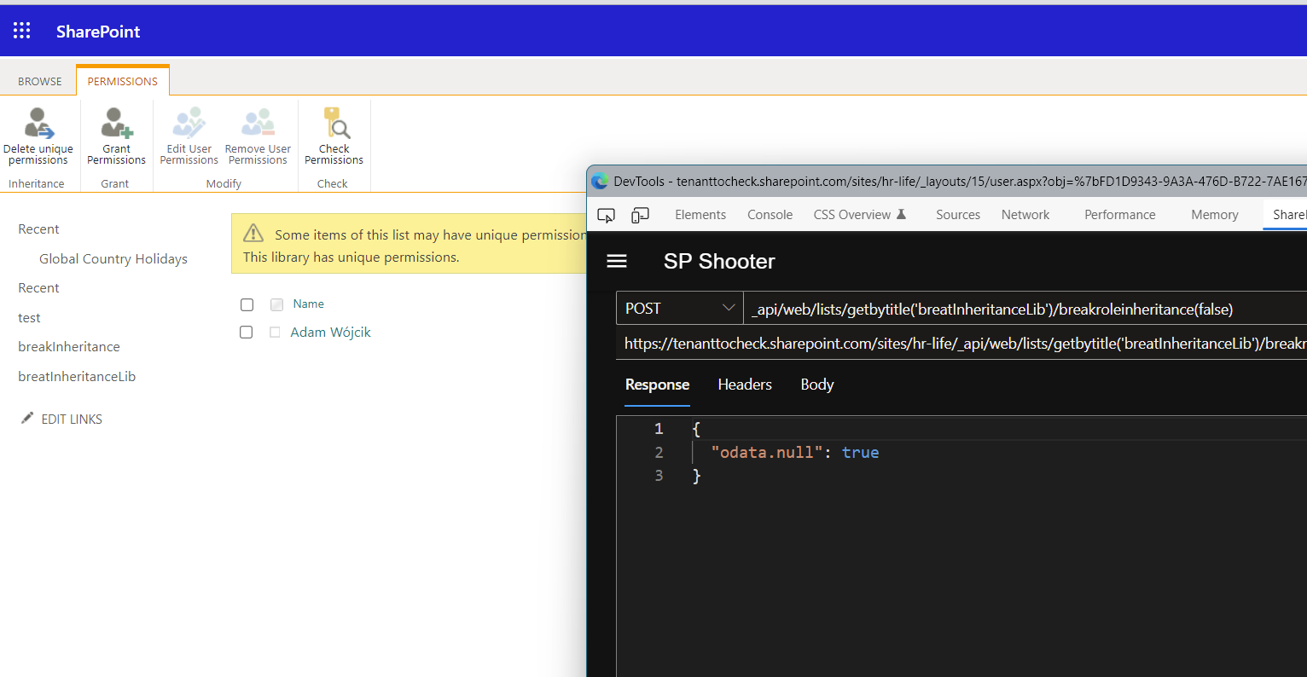The height and width of the screenshot is (677, 1307).
Task: Open the test navigation link
Action: (29, 318)
